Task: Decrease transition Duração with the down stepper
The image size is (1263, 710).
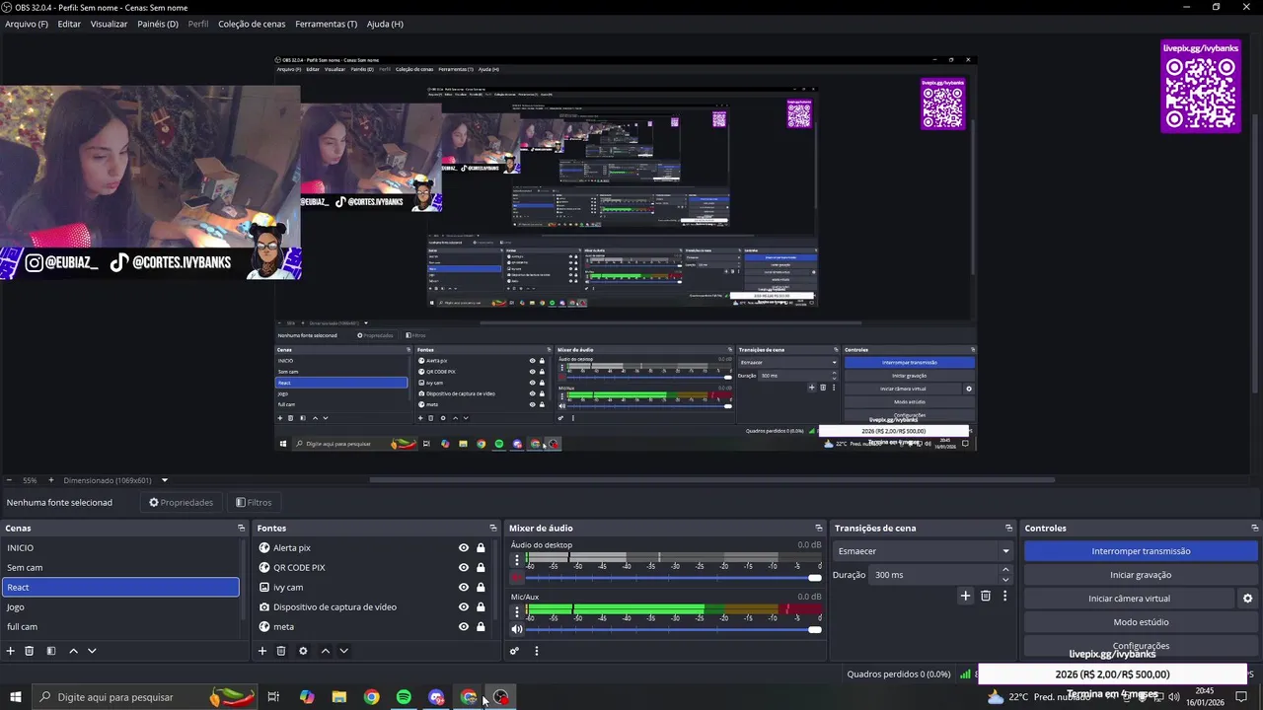Action: 1005,580
